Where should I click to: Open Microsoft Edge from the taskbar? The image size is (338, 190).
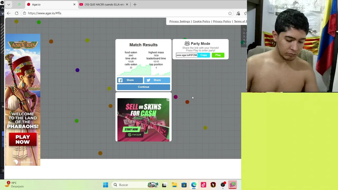pyautogui.click(x=194, y=185)
